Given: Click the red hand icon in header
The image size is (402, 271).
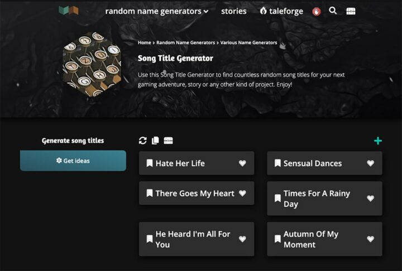Looking at the screenshot, I should [x=317, y=11].
